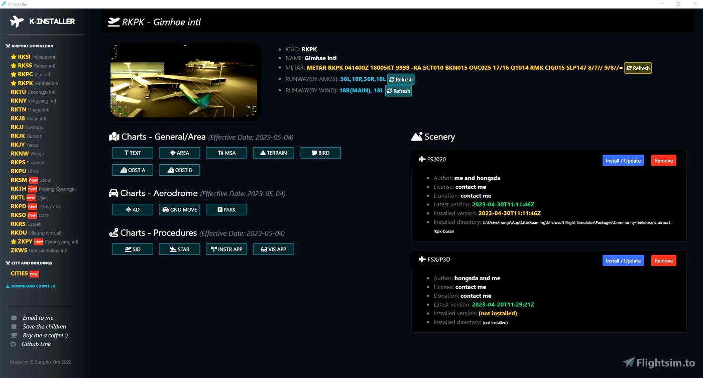Viewport: 703px width, 378px height.
Task: Open the STAR procedures chart
Action: [x=179, y=249]
